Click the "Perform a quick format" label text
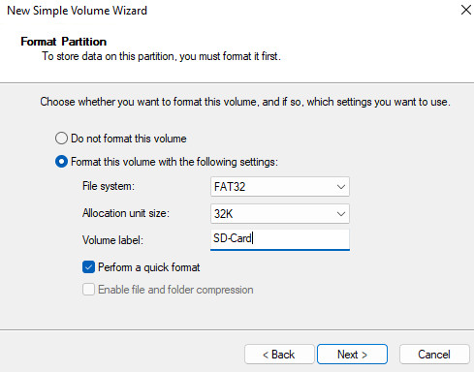This screenshot has height=372, width=474. 149,267
